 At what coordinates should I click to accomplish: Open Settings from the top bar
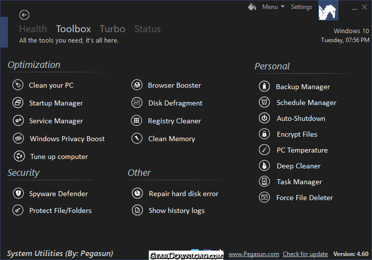pos(301,7)
